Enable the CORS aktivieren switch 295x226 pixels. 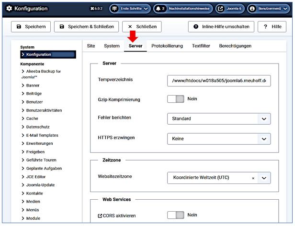[175, 215]
